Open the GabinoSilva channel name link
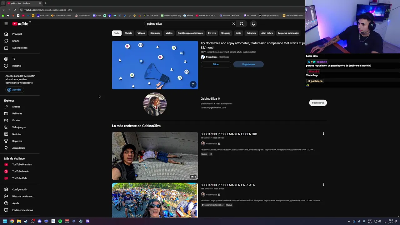400x225 pixels. point(209,99)
